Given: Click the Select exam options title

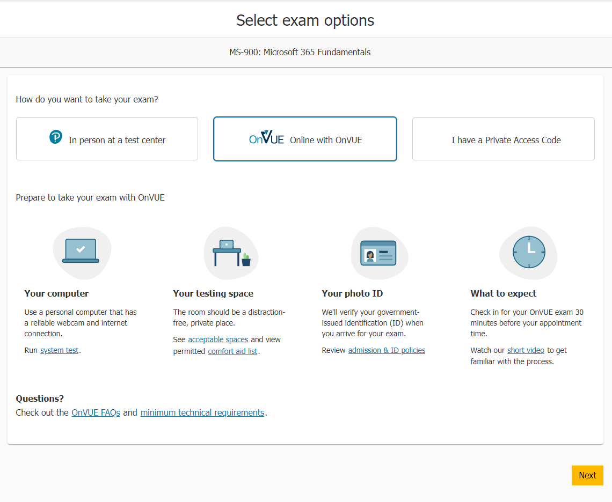Looking at the screenshot, I should click(305, 20).
